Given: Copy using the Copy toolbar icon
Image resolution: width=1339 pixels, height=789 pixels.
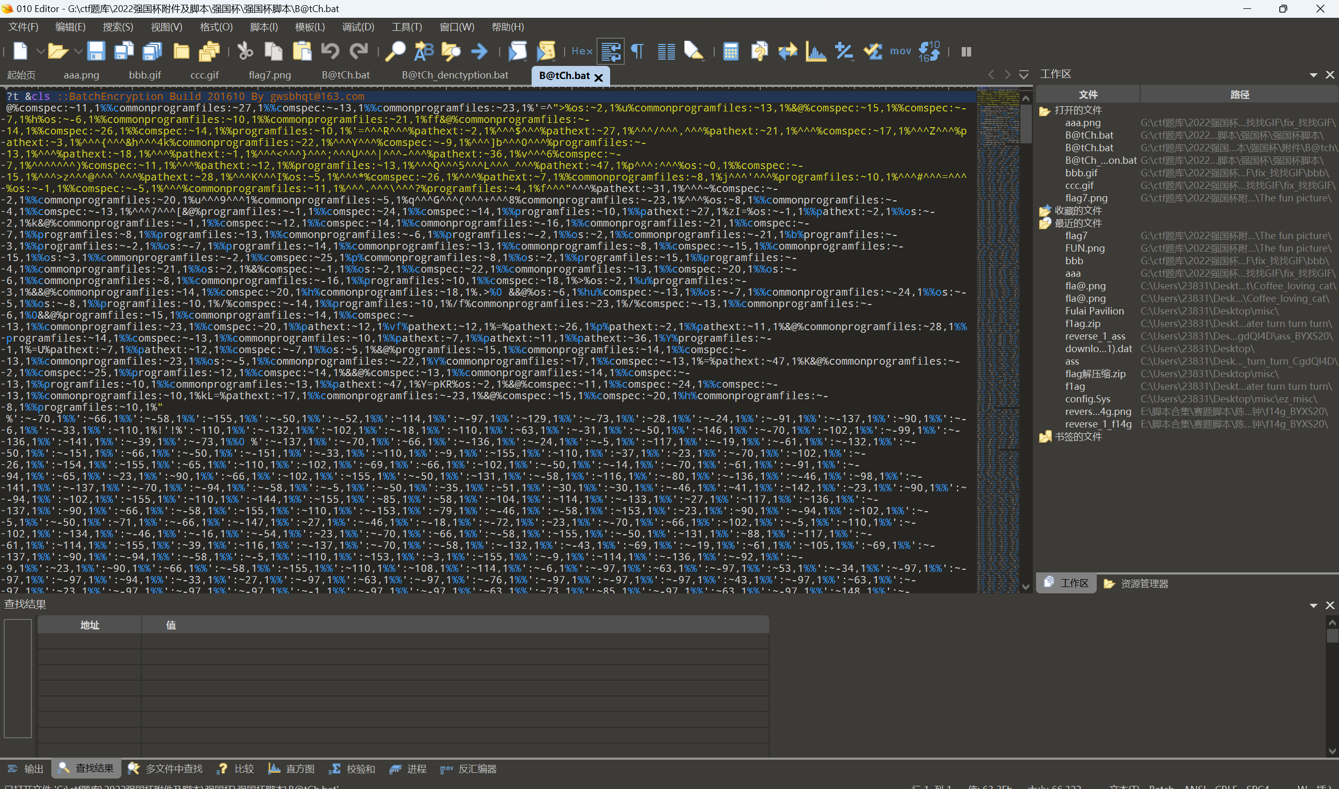Looking at the screenshot, I should point(274,51).
